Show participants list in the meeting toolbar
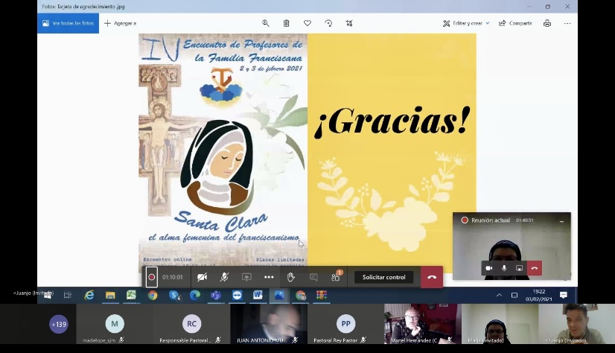Screen dimensions: 615x353 tap(336, 277)
